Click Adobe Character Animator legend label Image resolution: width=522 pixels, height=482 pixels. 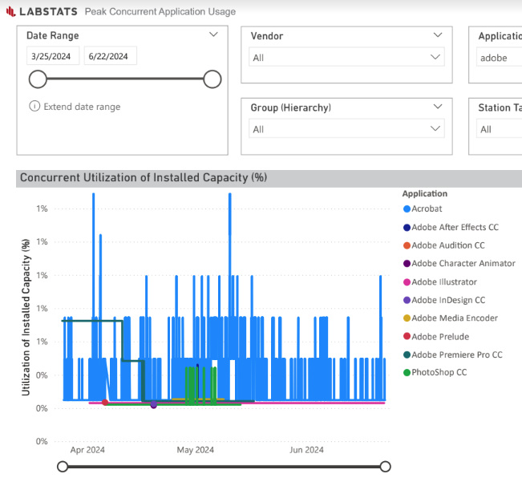[463, 264]
